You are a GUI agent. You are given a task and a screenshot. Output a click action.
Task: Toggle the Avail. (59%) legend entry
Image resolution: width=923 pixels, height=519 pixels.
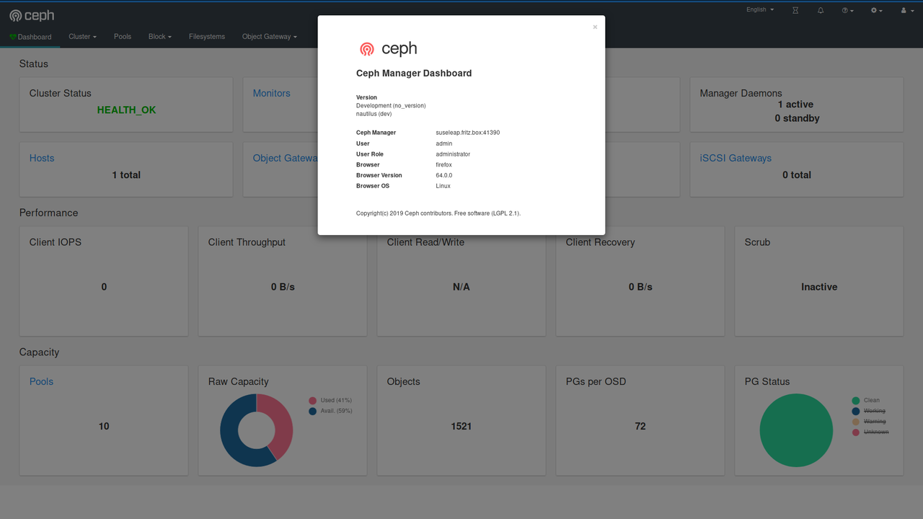[x=331, y=411]
